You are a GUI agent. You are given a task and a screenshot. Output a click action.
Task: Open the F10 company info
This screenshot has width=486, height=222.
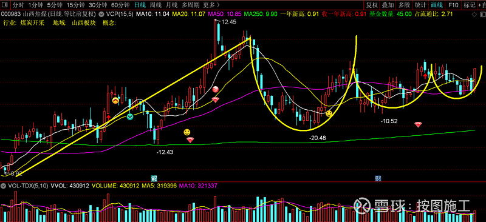[x=453, y=5]
